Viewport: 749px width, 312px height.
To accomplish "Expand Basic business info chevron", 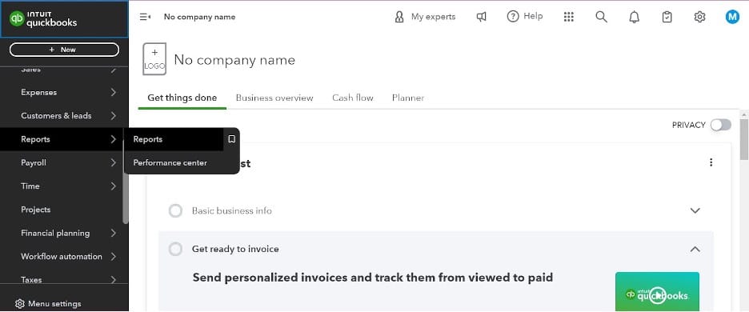I will [695, 210].
